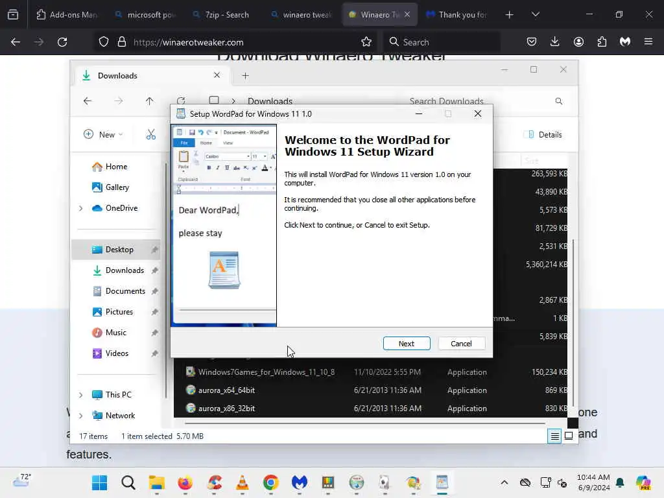Switch Explorer to details view icon
Image resolution: width=664 pixels, height=498 pixels.
554,436
